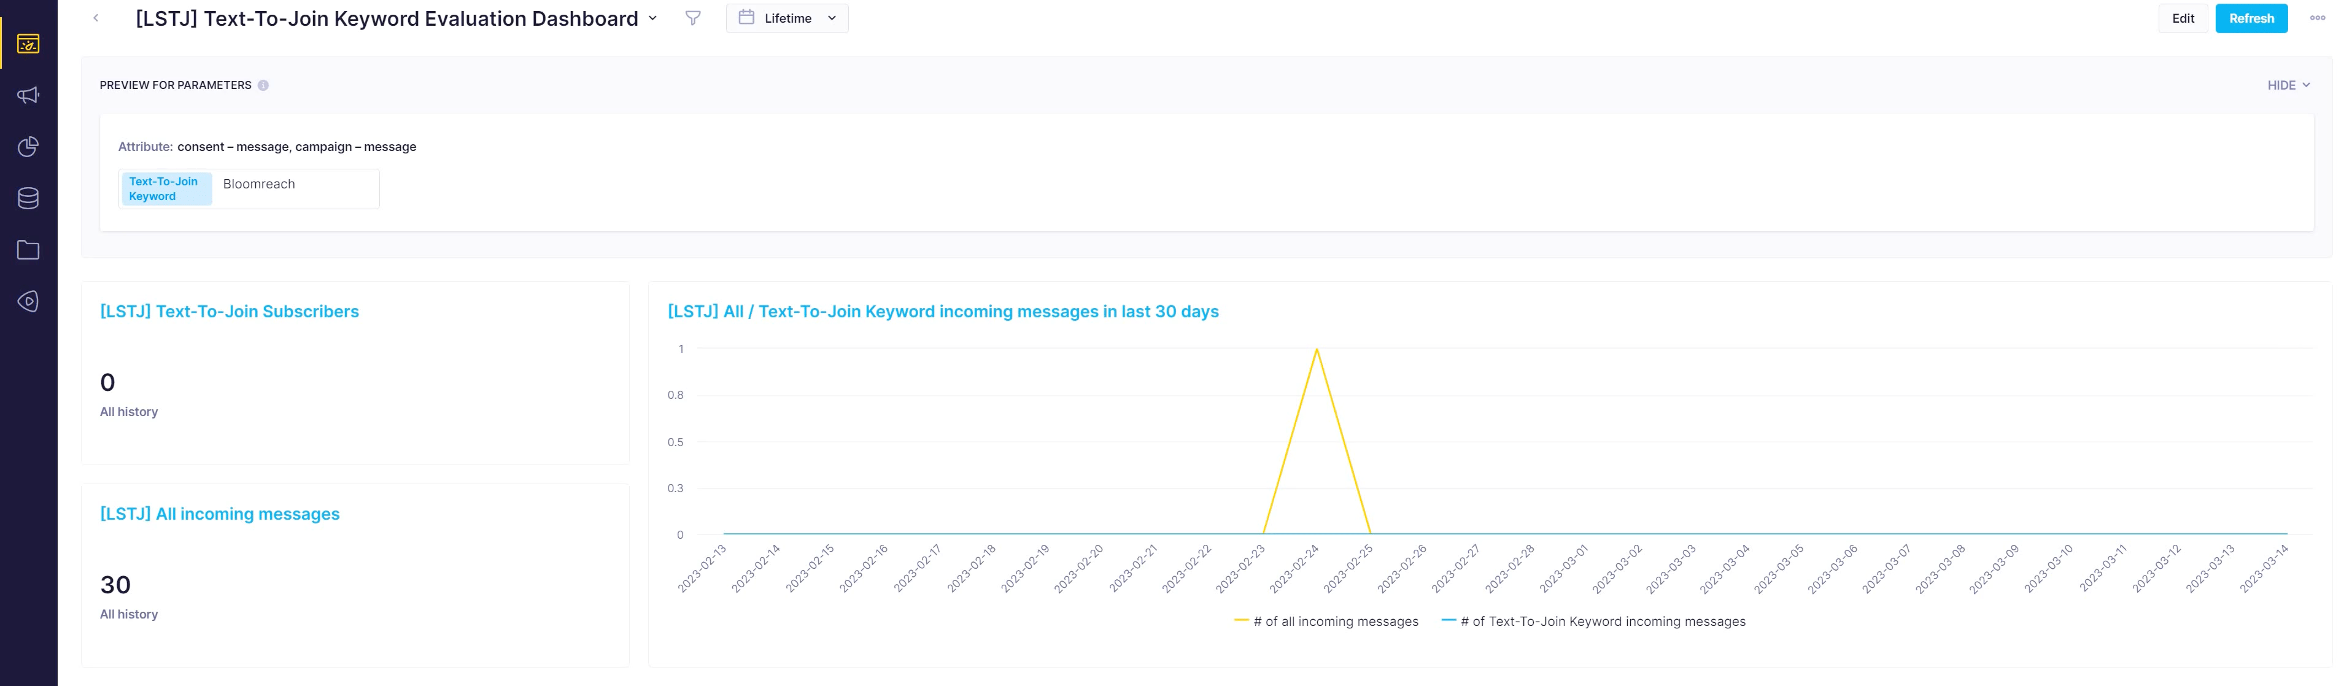This screenshot has width=2352, height=686.
Task: Click the yellow peak point on 2023-02-24
Action: [x=1317, y=349]
